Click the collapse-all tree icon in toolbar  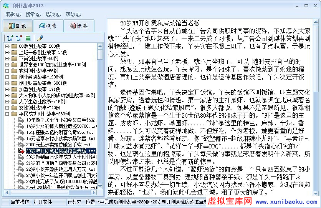pos(19,38)
